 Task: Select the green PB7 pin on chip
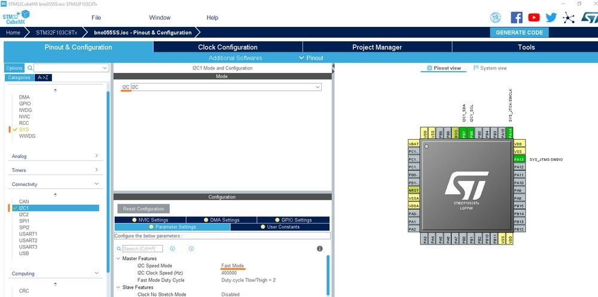tap(463, 133)
